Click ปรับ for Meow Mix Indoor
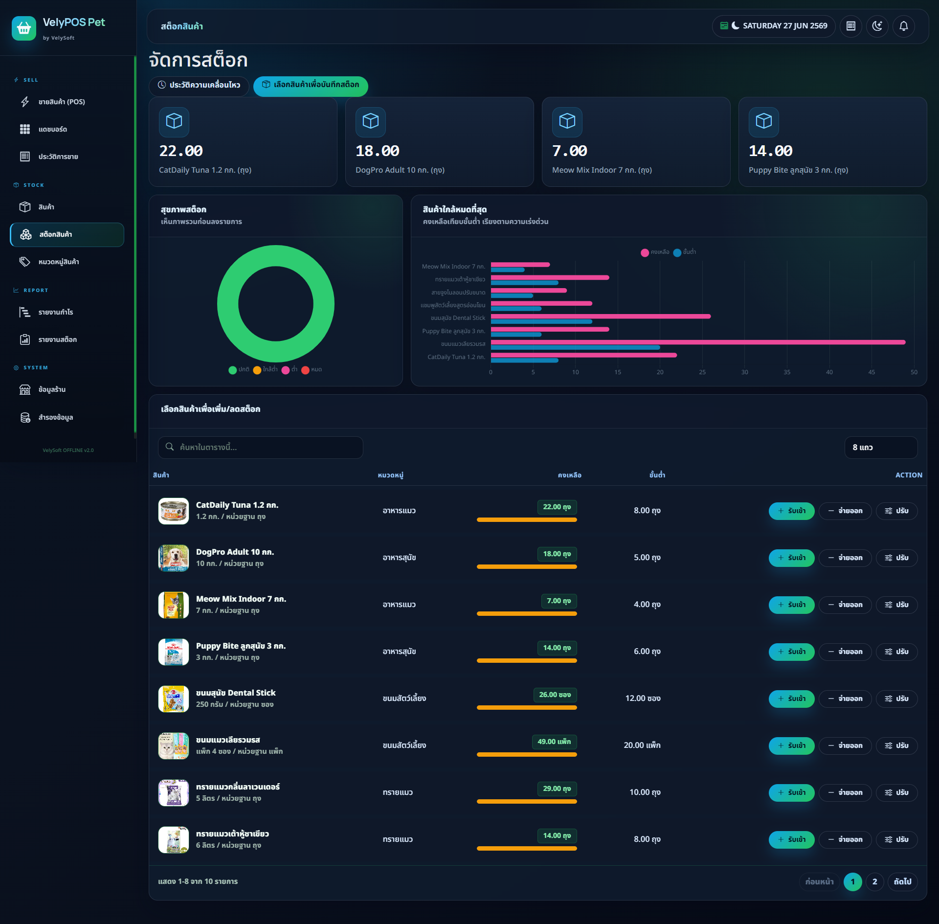This screenshot has height=924, width=939. [x=896, y=605]
